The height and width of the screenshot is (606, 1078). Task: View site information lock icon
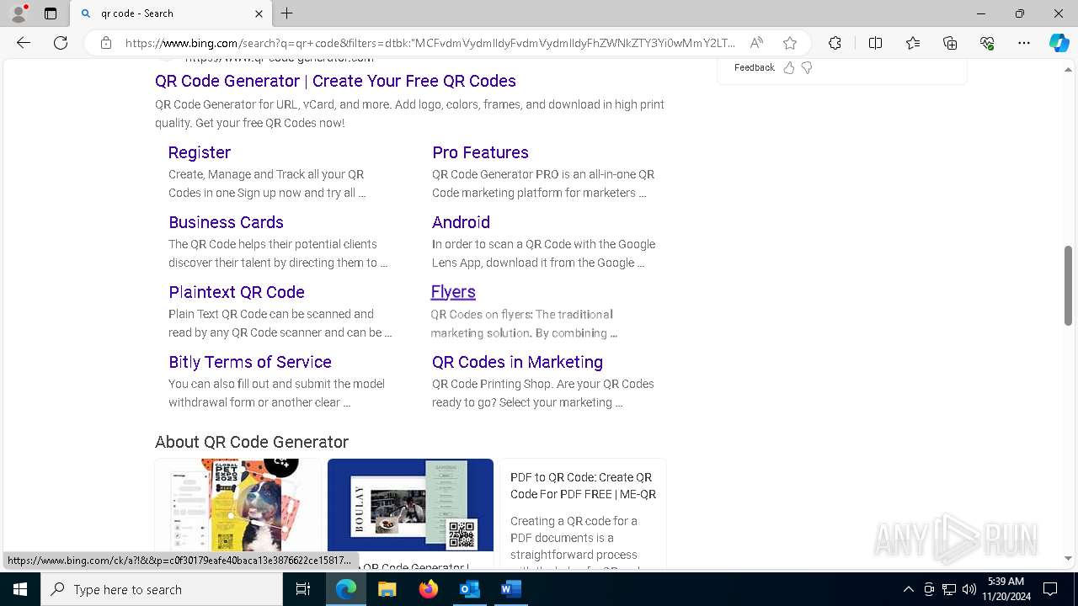pos(106,43)
